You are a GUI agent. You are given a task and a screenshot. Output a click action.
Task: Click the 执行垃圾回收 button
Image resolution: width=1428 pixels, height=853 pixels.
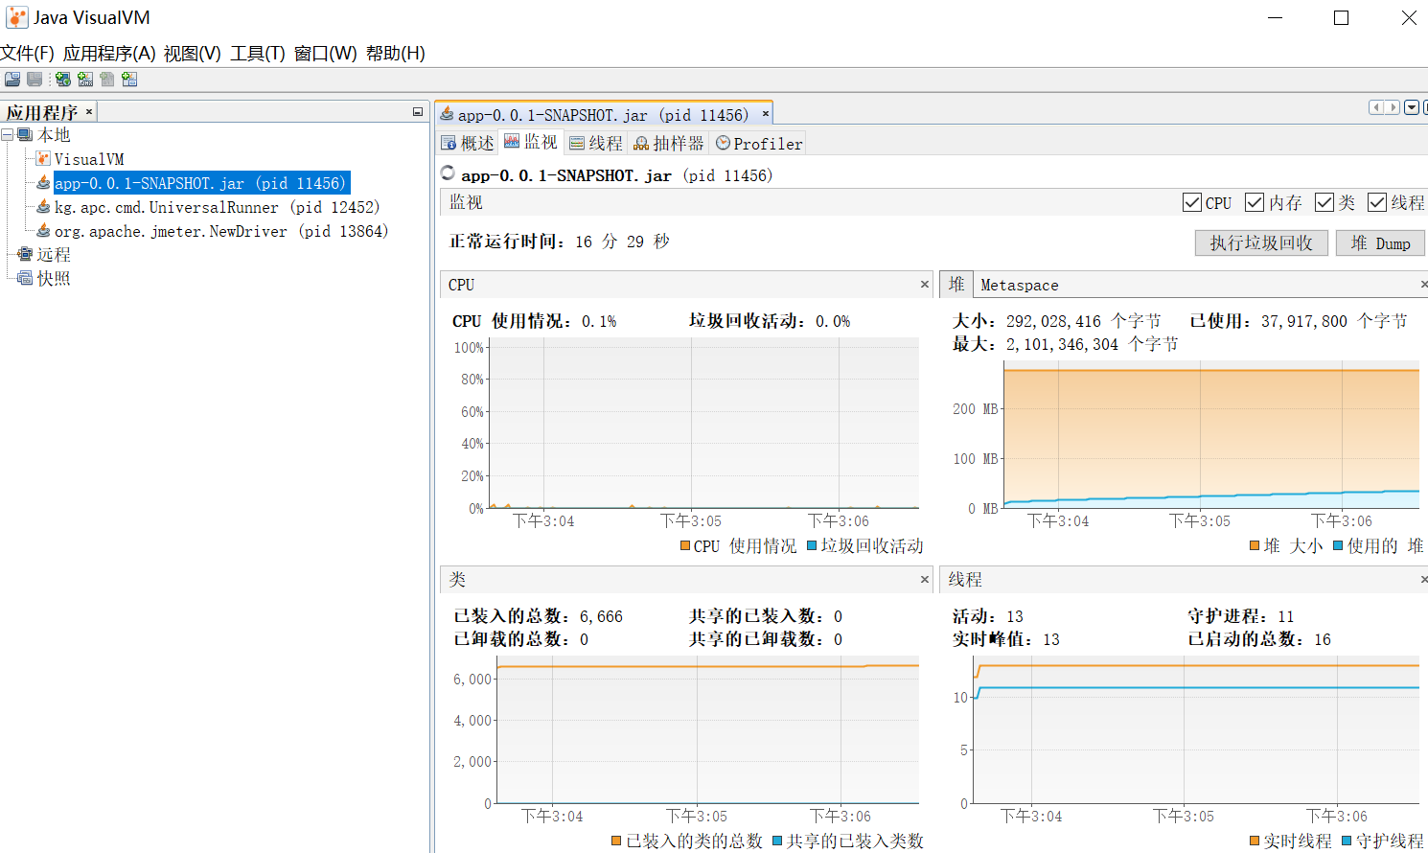click(1261, 243)
